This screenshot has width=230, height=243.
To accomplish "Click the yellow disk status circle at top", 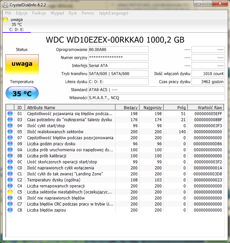I will 5,19.
